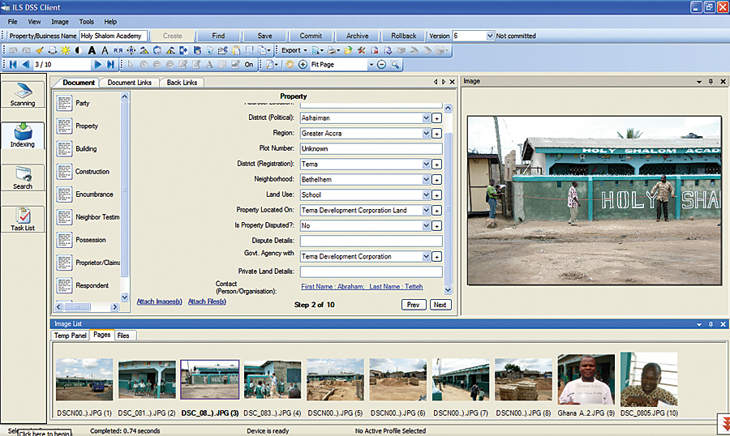Open the Building document form icon
This screenshot has width=730, height=436.
[66, 148]
